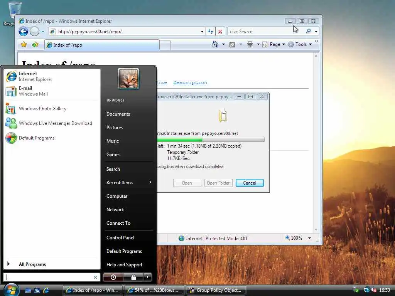Click the Internet zone globe in status bar
Screen dimensions: 395x296
pyautogui.click(x=181, y=238)
